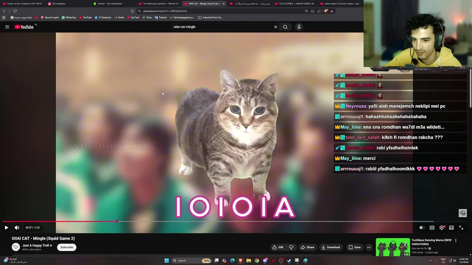The height and width of the screenshot is (265, 472).
Task: Open more actions ellipsis beside Save
Action: tap(369, 247)
